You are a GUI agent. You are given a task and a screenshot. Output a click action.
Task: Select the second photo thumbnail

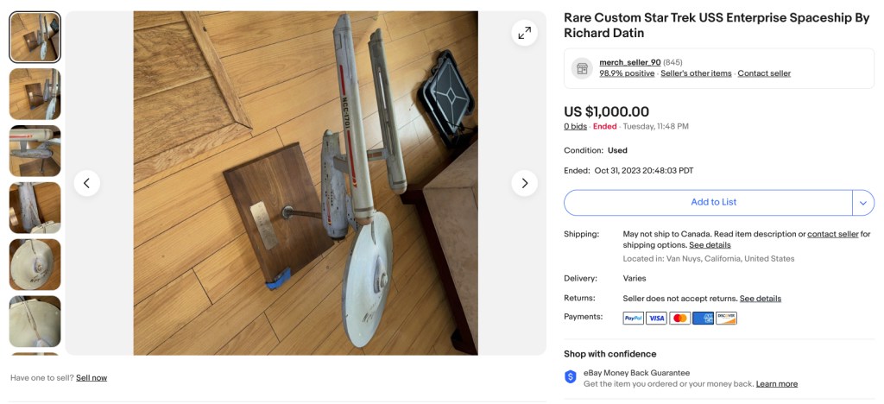pos(35,94)
